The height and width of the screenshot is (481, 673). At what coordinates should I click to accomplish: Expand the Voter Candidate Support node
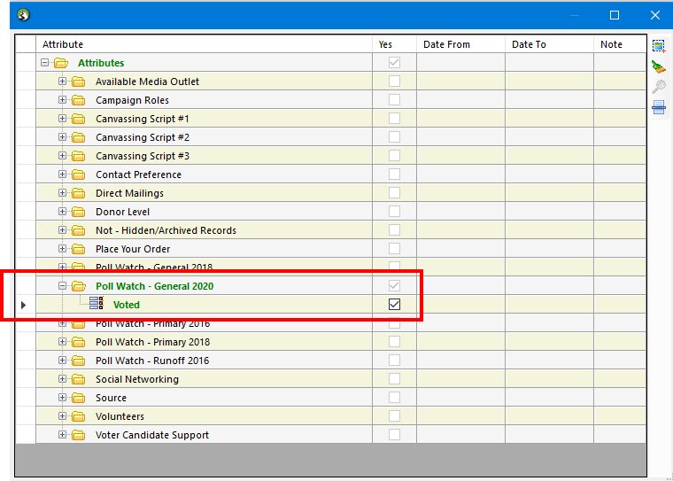click(62, 435)
